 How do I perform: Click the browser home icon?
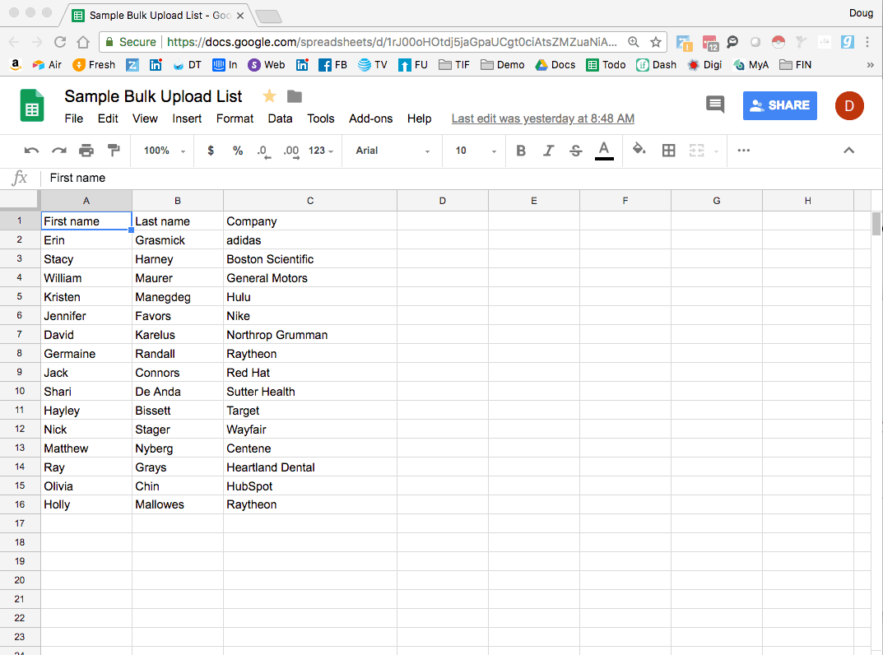83,42
